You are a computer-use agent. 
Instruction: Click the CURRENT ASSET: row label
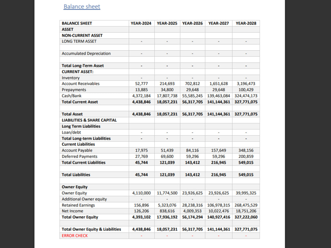pyautogui.click(x=77, y=72)
